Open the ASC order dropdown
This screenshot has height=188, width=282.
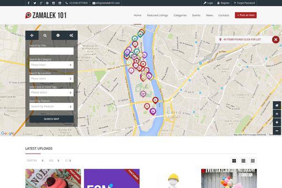[54, 161]
